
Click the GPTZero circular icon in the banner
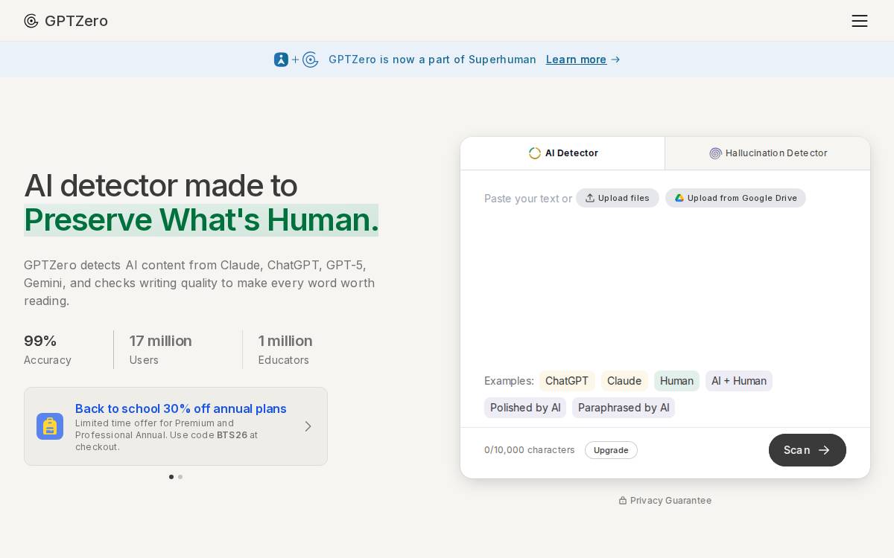pos(311,60)
